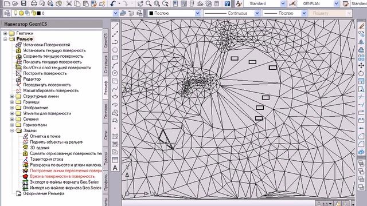The height and width of the screenshot is (206, 367).
Task: Expand the Сечения folder
Action: [12, 119]
